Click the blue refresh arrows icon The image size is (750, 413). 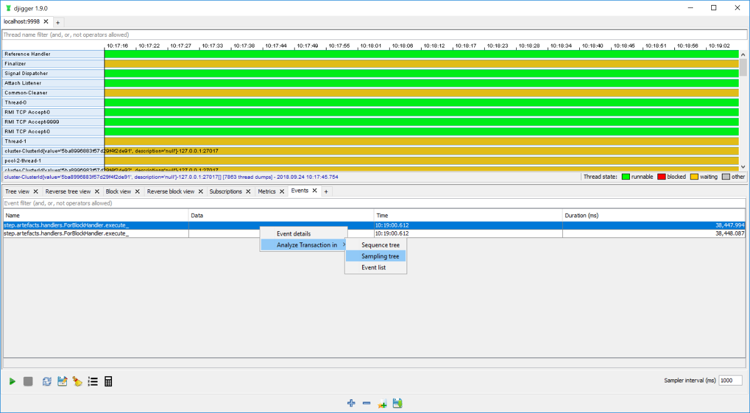pos(47,382)
